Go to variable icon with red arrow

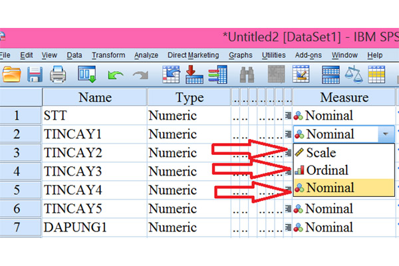[x=194, y=74]
